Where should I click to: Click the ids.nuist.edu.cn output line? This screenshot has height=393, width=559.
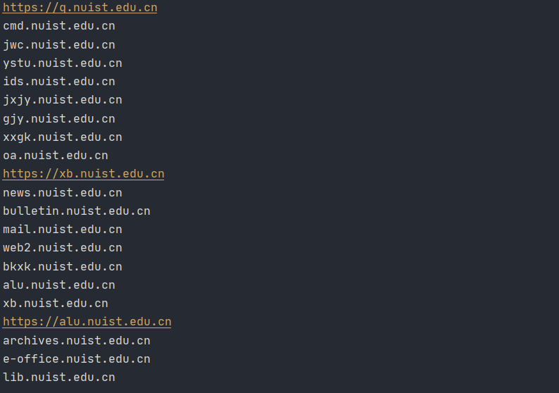pyautogui.click(x=59, y=82)
